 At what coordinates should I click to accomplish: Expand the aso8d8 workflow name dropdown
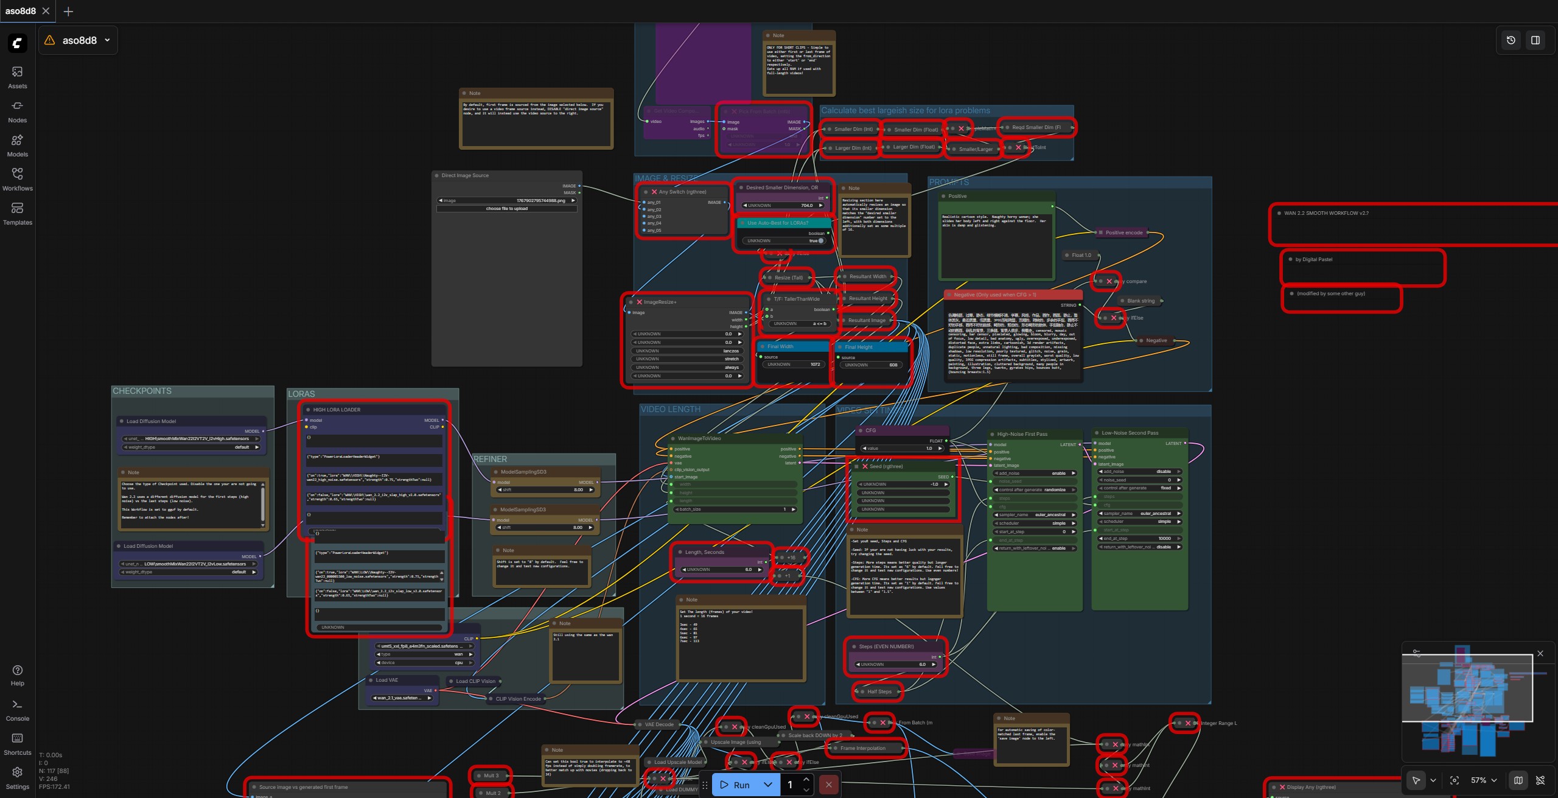pyautogui.click(x=108, y=40)
